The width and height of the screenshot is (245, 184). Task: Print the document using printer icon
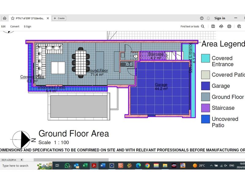pos(229,27)
